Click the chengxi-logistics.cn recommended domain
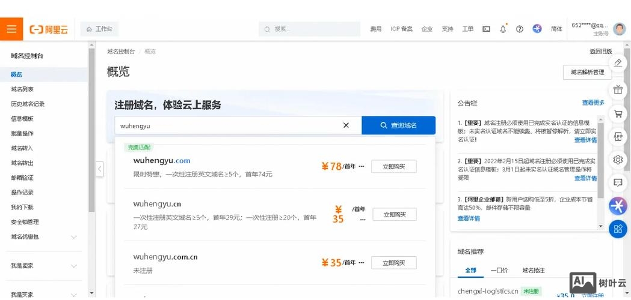The width and height of the screenshot is (631, 300). [x=488, y=291]
